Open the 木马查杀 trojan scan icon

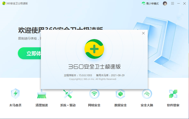coord(15,94)
